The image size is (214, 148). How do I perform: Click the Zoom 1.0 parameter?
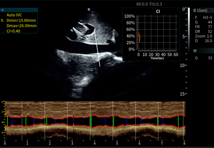pyautogui.click(x=204, y=36)
